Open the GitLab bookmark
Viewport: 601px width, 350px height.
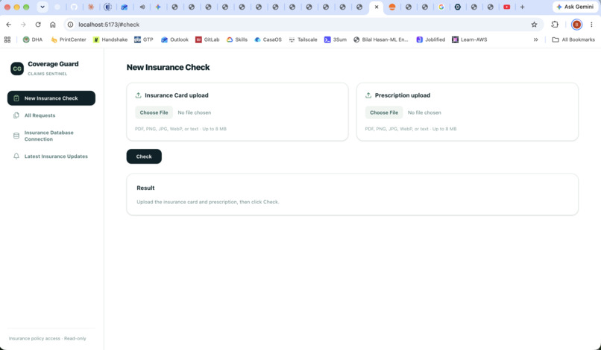point(207,39)
